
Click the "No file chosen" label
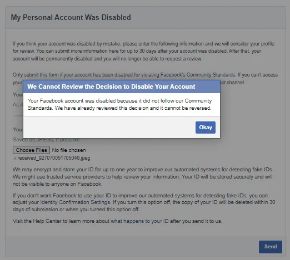(x=69, y=150)
